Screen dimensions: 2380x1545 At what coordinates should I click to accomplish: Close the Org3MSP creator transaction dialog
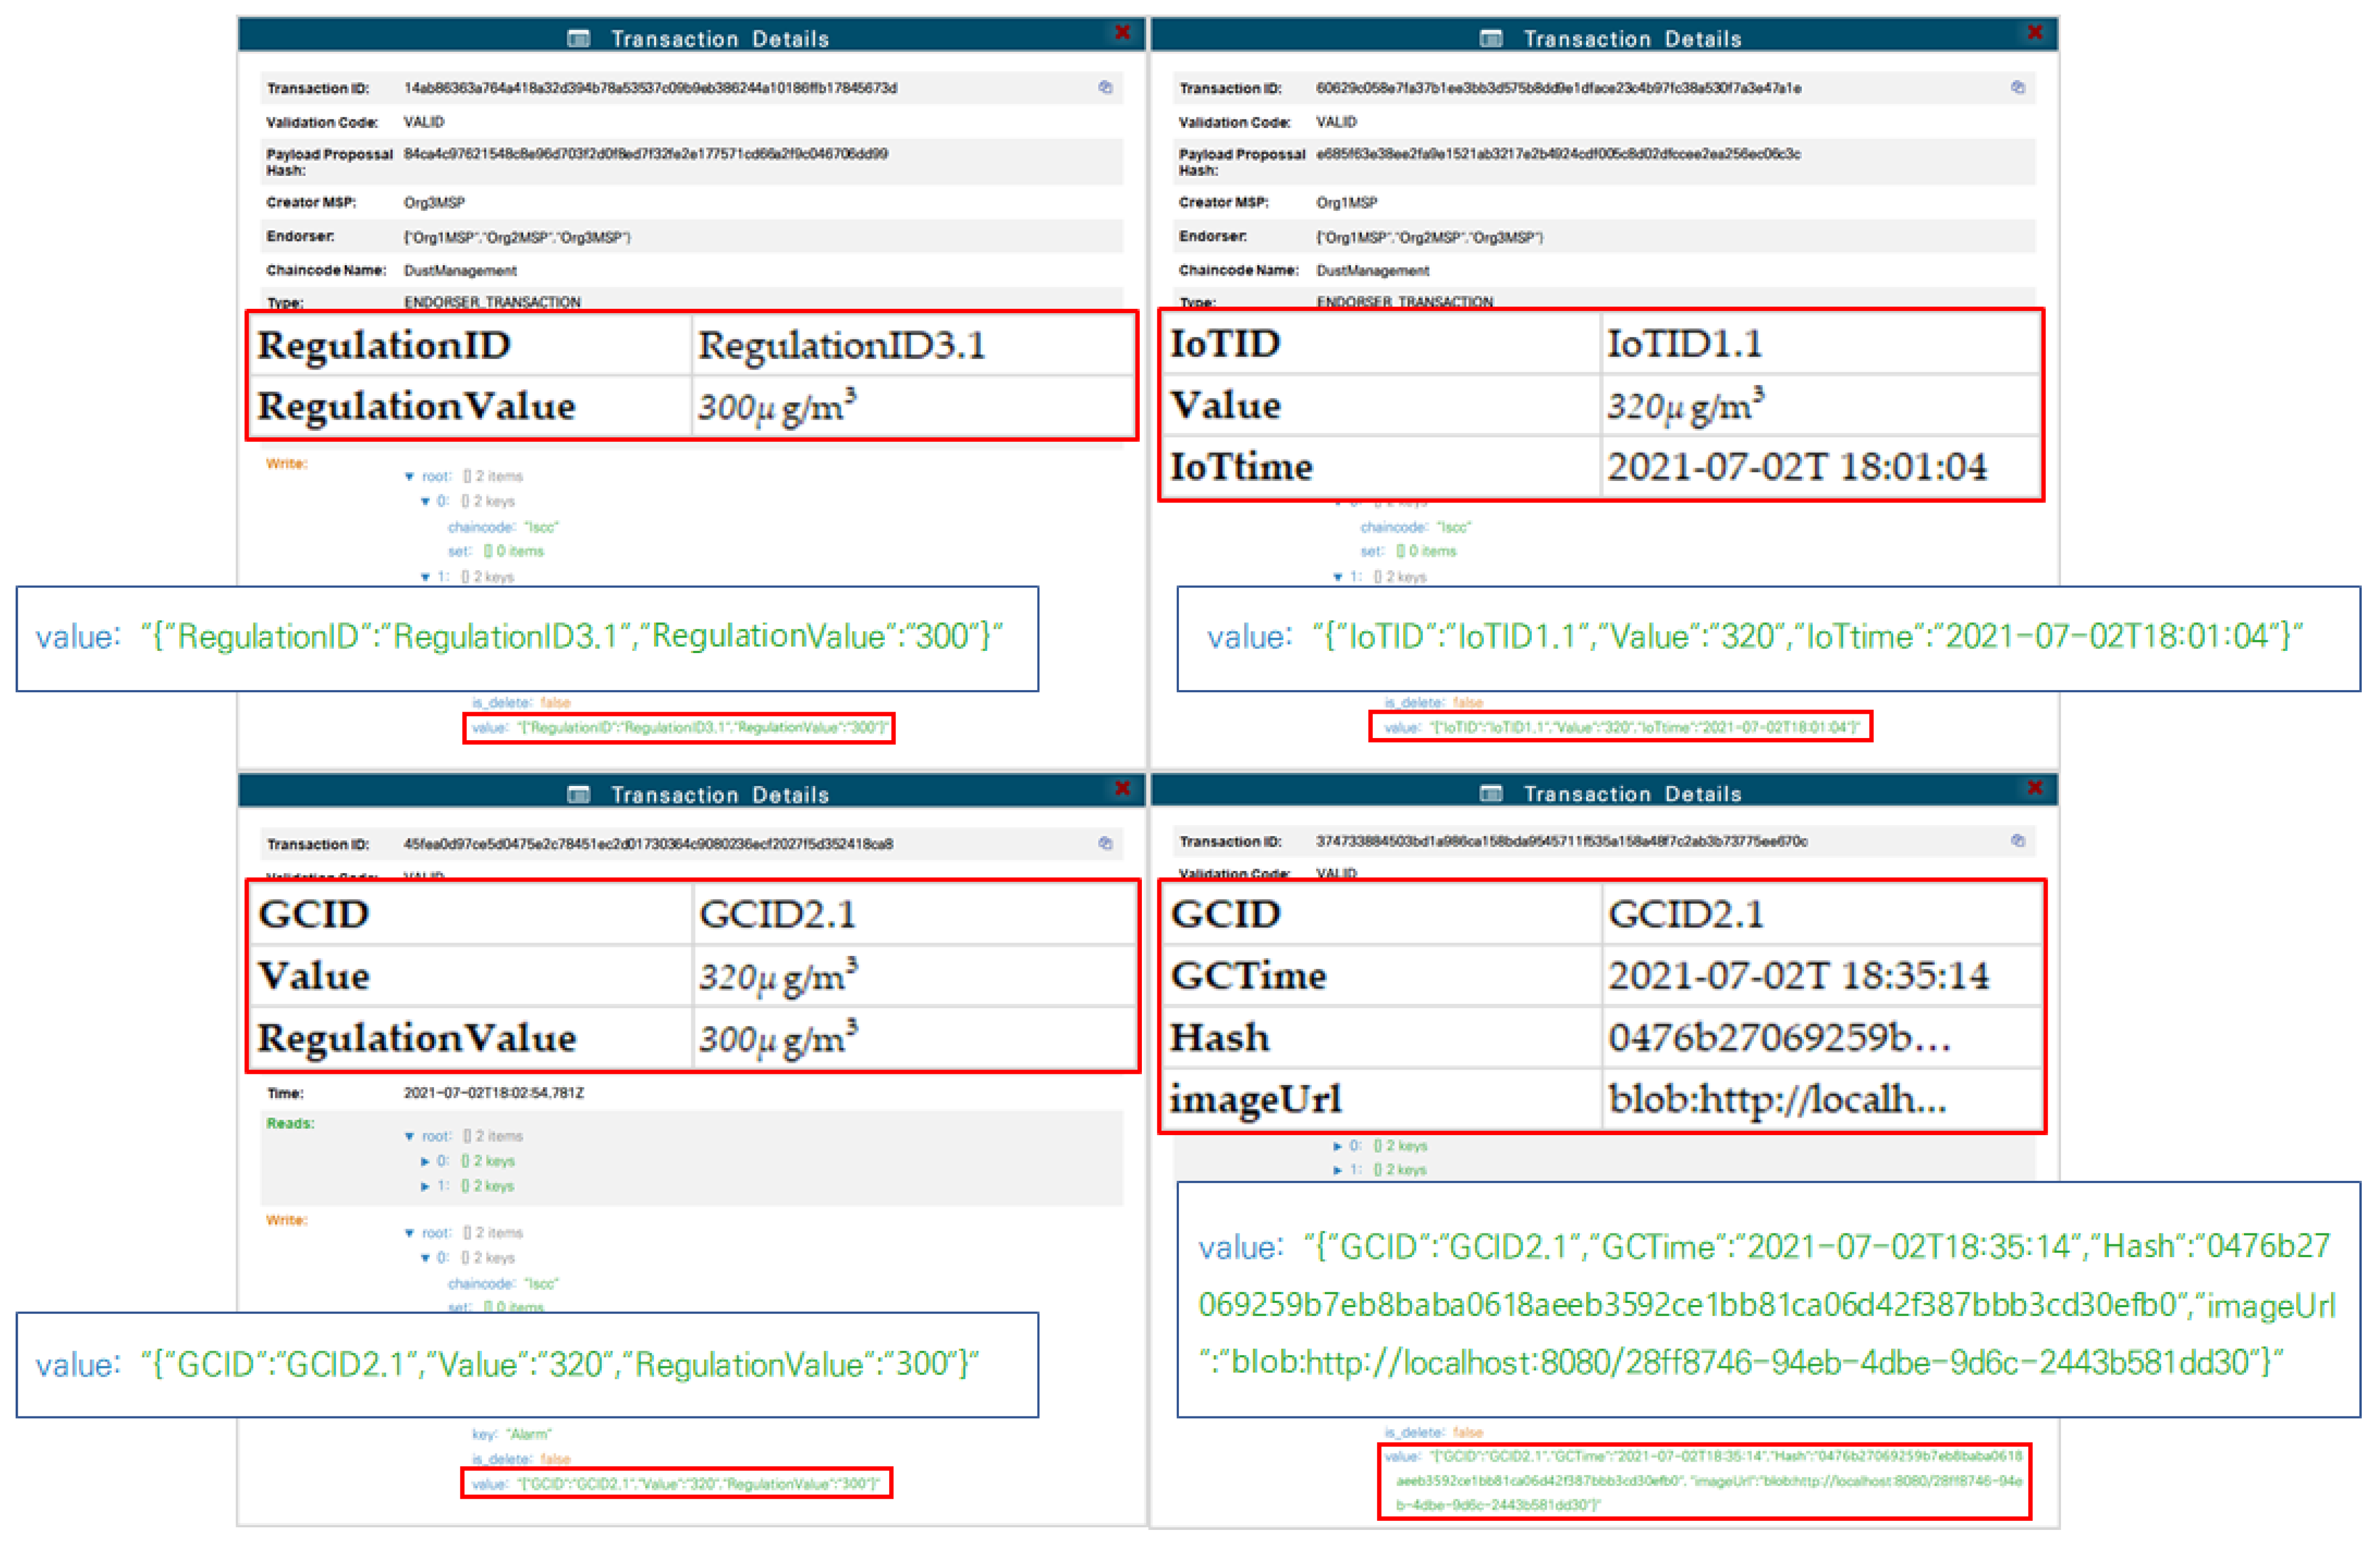click(1122, 33)
